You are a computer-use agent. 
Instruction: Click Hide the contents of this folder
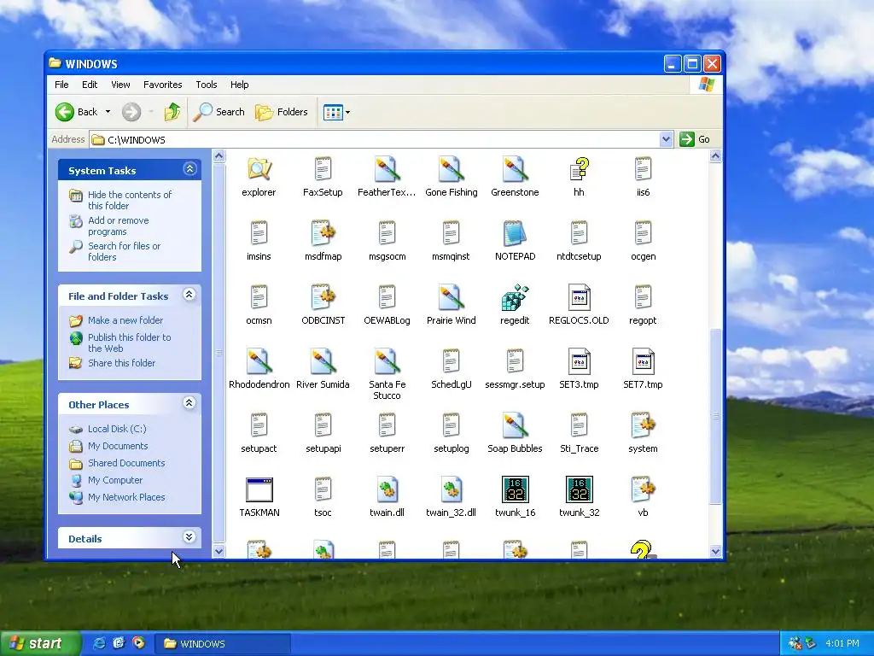tap(130, 200)
